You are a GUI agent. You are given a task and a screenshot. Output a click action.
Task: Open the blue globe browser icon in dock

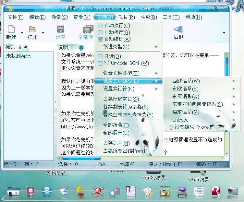pos(47,191)
